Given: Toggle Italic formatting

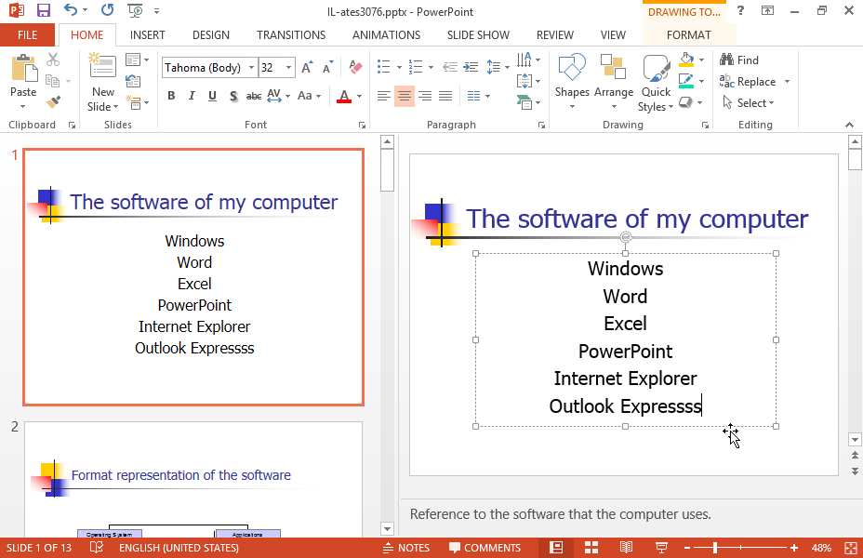Looking at the screenshot, I should point(192,96).
